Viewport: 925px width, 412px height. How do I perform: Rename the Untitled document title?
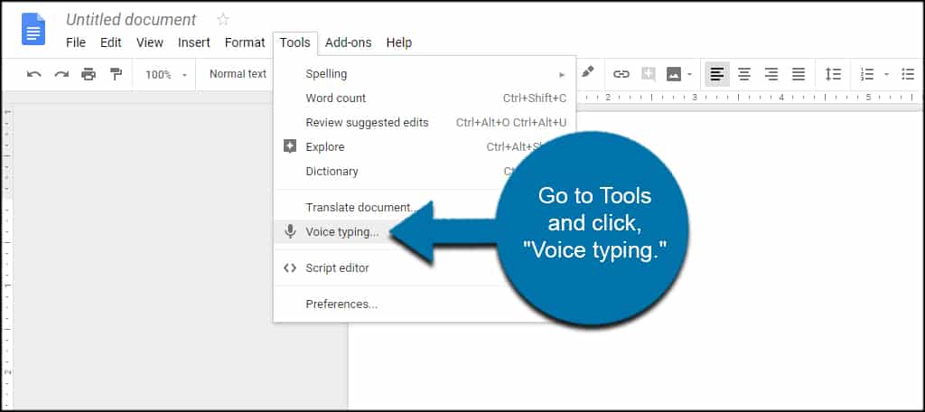pyautogui.click(x=131, y=20)
